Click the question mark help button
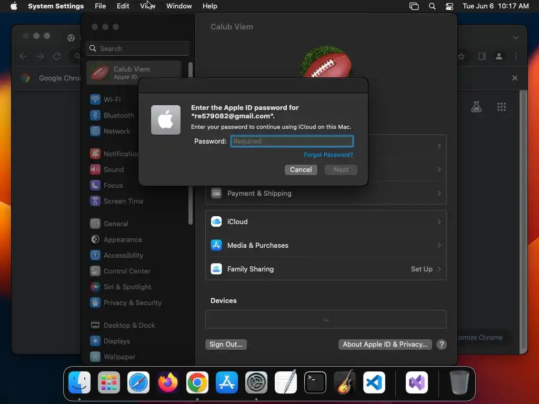 tap(442, 344)
